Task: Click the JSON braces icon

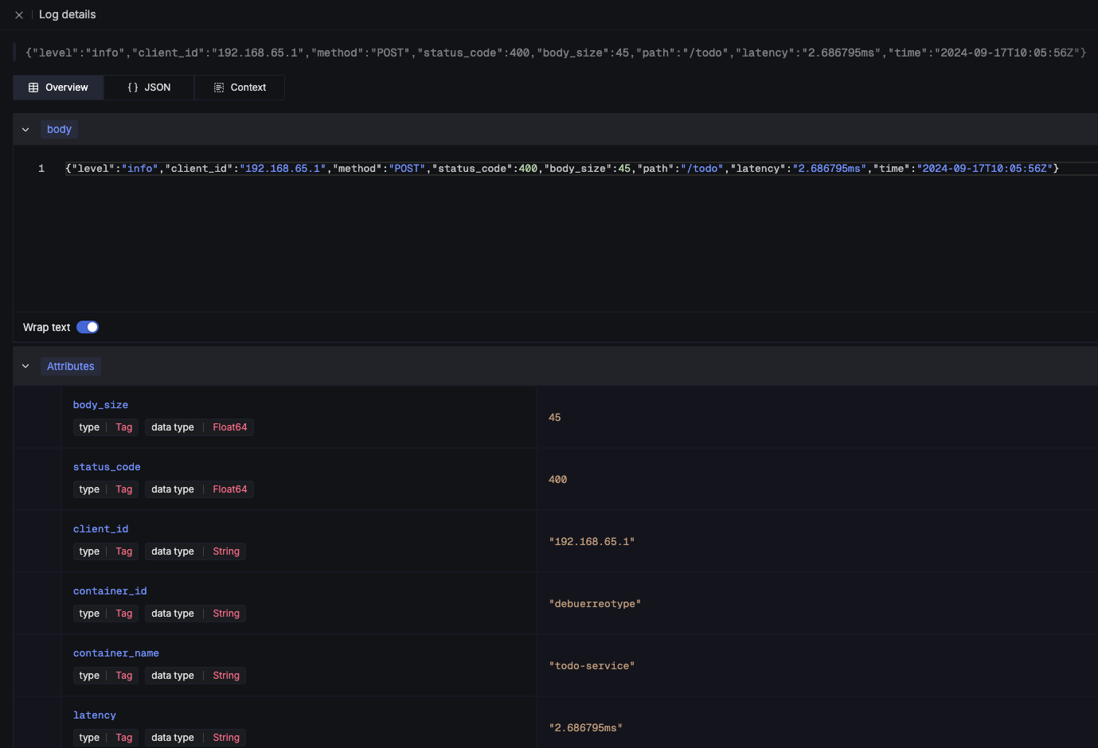Action: (133, 88)
